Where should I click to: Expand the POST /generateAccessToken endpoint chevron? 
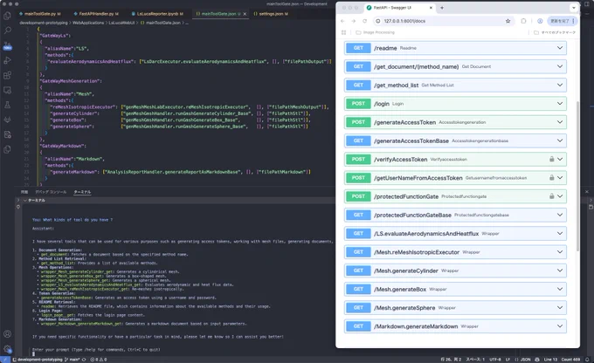[x=560, y=122]
